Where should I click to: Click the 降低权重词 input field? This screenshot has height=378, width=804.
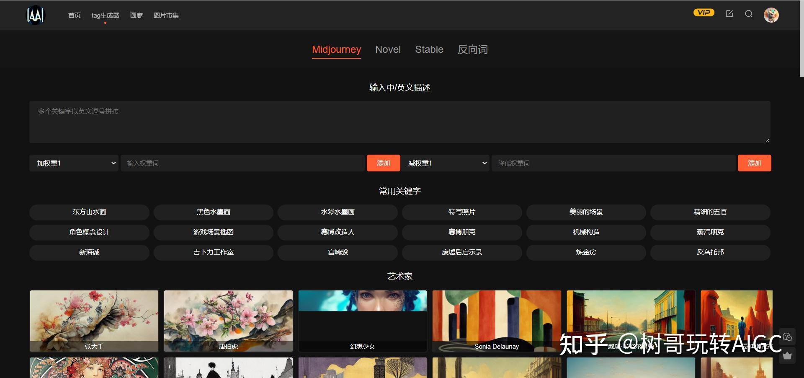click(x=613, y=163)
